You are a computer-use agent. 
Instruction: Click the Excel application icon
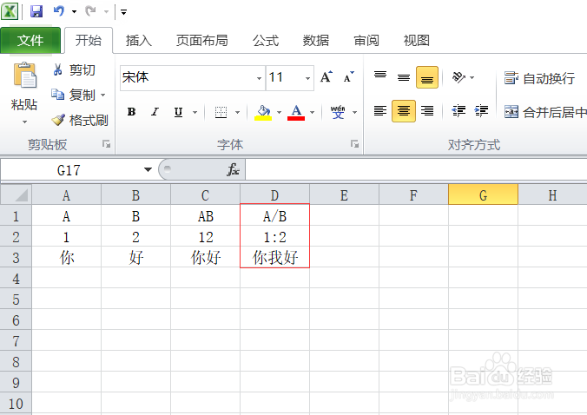click(x=10, y=11)
